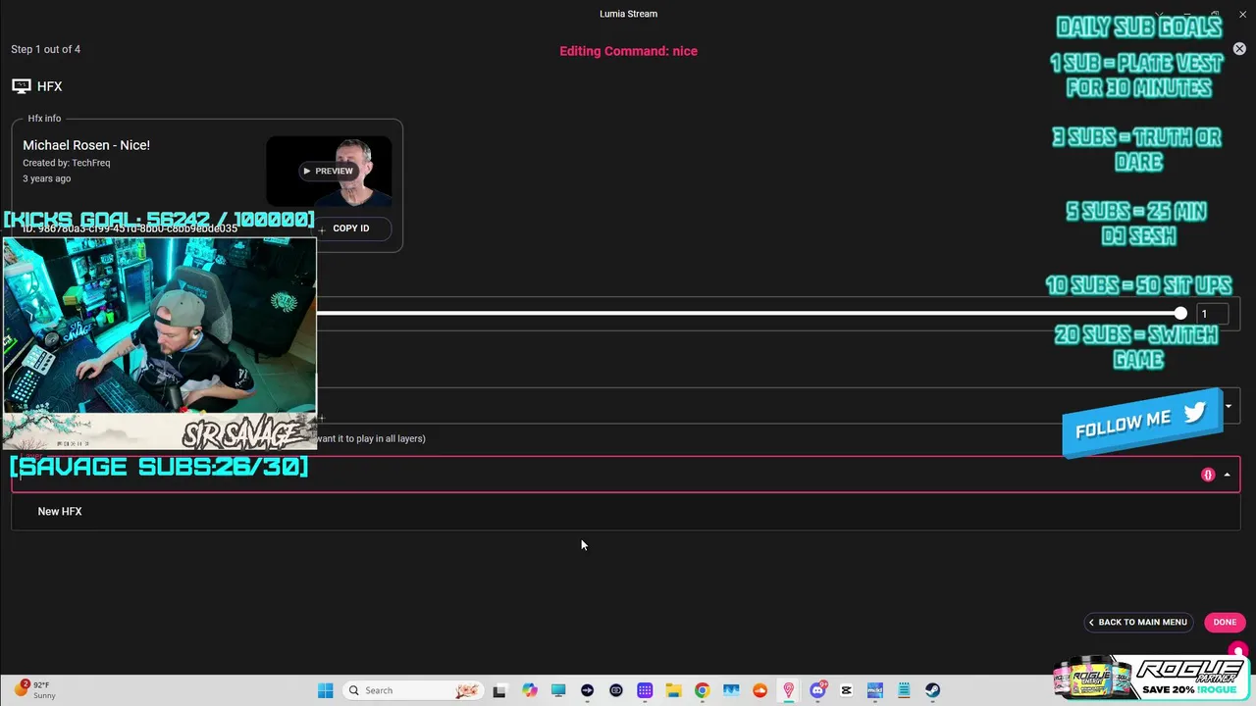Go back to main menu
1256x706 pixels.
pyautogui.click(x=1138, y=622)
